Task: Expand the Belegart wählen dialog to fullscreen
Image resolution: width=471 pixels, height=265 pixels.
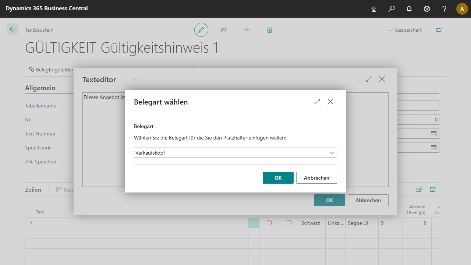Action: (x=317, y=102)
